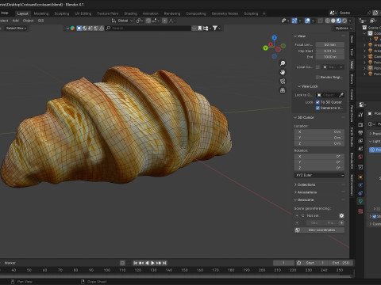Open the Add menu in viewport header
The width and height of the screenshot is (381, 285).
(x=16, y=21)
